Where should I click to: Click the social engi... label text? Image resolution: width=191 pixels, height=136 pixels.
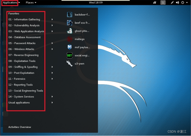[x=82, y=56]
